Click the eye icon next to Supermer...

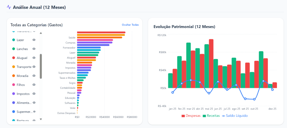point(34,112)
